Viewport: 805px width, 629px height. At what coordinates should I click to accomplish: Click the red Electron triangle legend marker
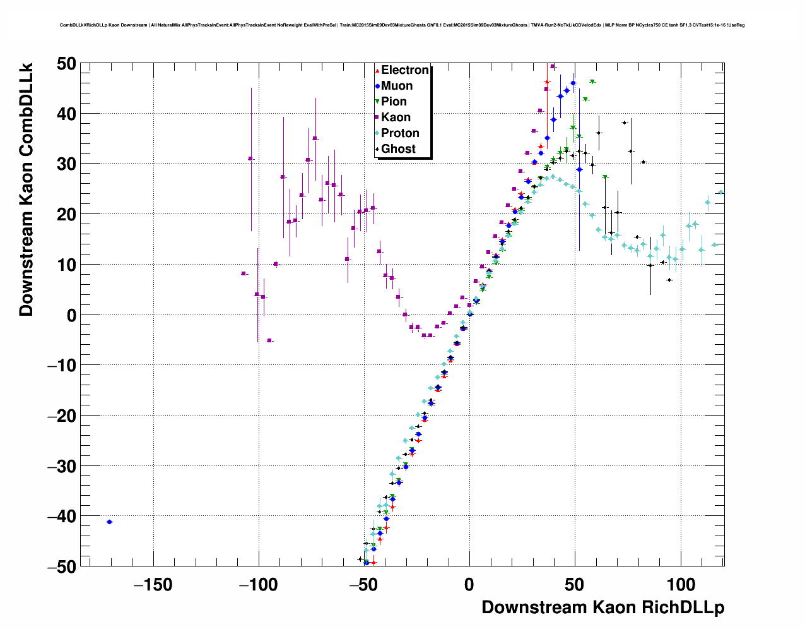pos(377,70)
